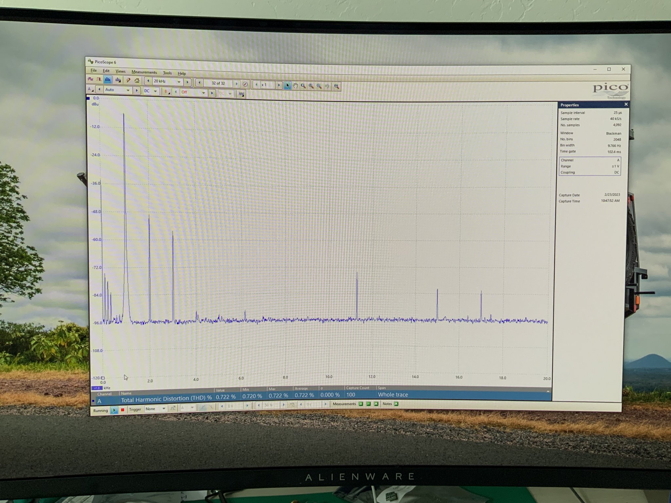The height and width of the screenshot is (503, 671).
Task: Click the Undo zoom icon
Action: [x=327, y=86]
